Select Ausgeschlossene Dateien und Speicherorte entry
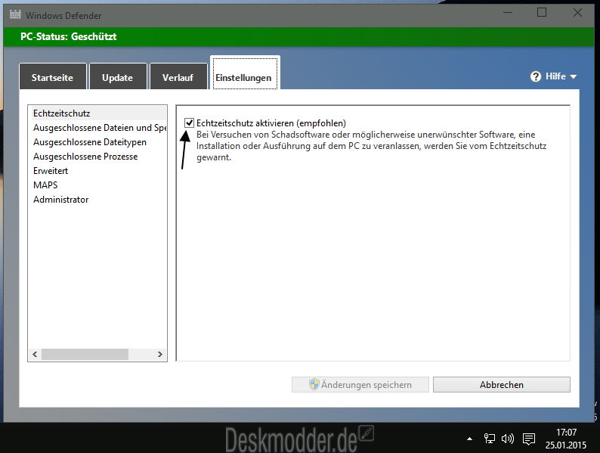This screenshot has width=600, height=453. click(97, 128)
